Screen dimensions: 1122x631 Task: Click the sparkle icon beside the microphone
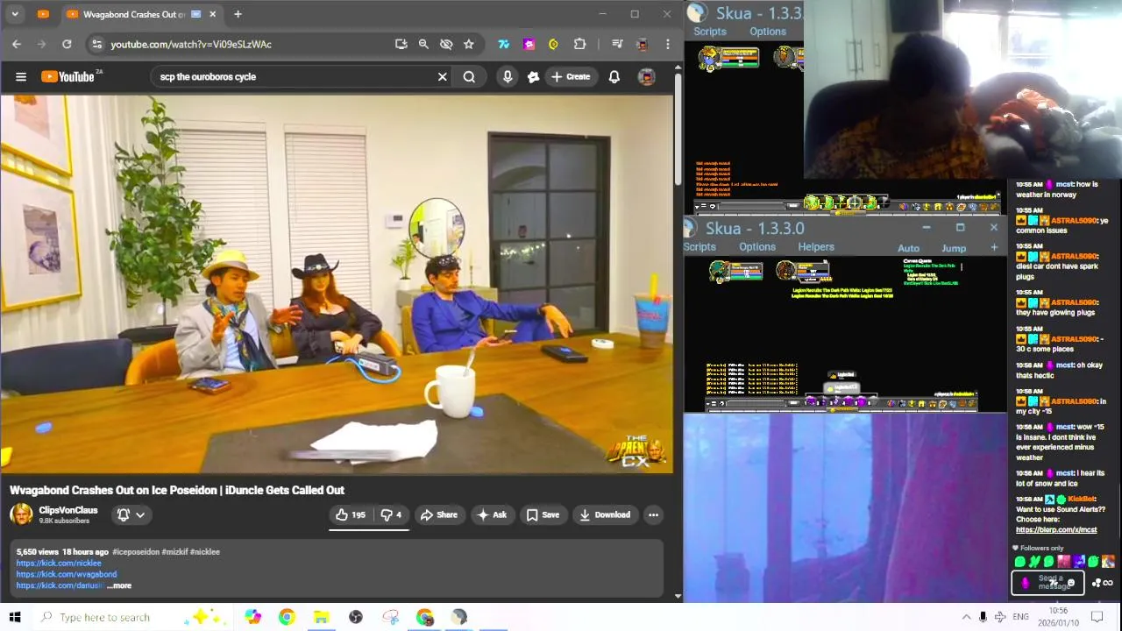click(533, 77)
